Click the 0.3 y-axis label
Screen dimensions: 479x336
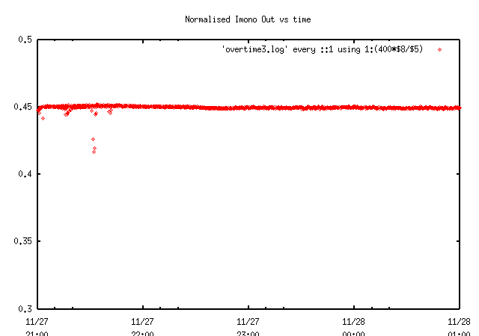pos(25,308)
